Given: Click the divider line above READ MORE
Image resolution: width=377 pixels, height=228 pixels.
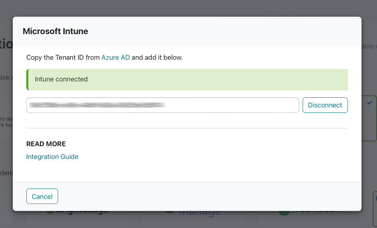Looking at the screenshot, I should tap(187, 128).
